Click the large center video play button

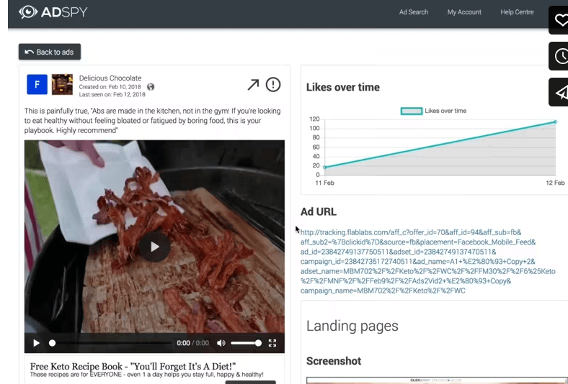pyautogui.click(x=154, y=247)
